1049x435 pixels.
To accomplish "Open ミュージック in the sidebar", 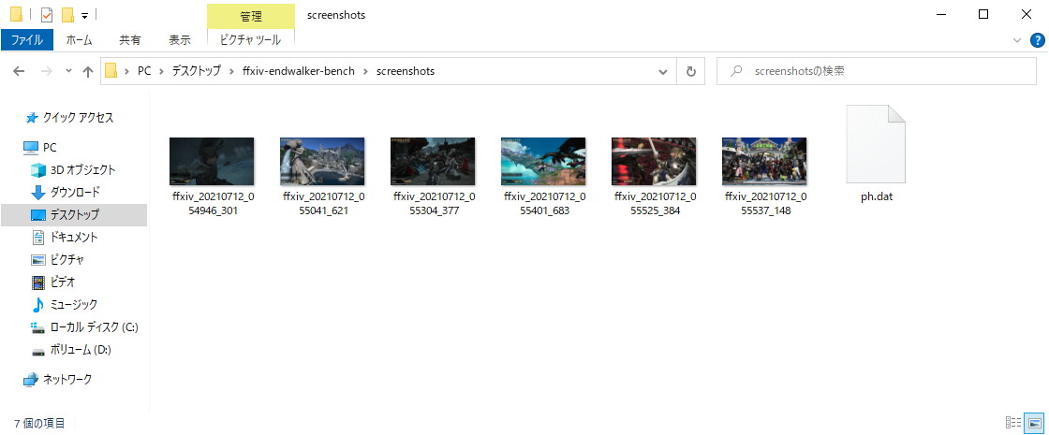I will tap(65, 305).
